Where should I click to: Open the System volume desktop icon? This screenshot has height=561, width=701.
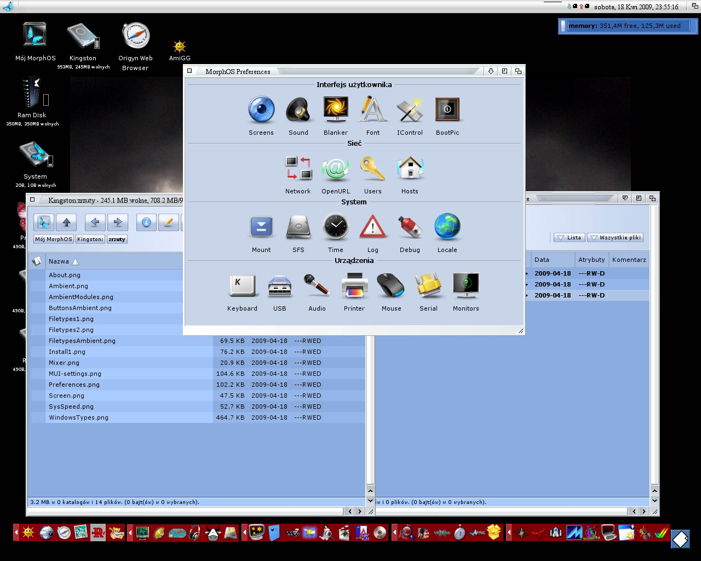pyautogui.click(x=35, y=155)
